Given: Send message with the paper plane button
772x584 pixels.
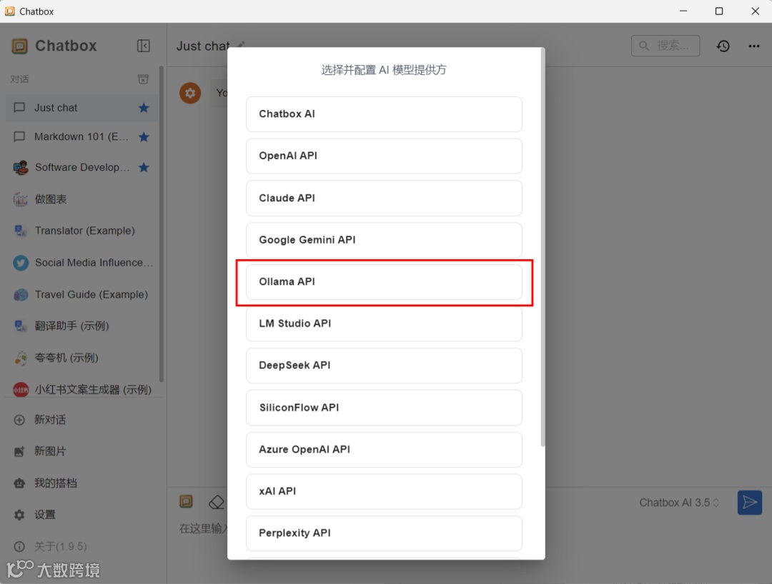Looking at the screenshot, I should click(x=749, y=503).
